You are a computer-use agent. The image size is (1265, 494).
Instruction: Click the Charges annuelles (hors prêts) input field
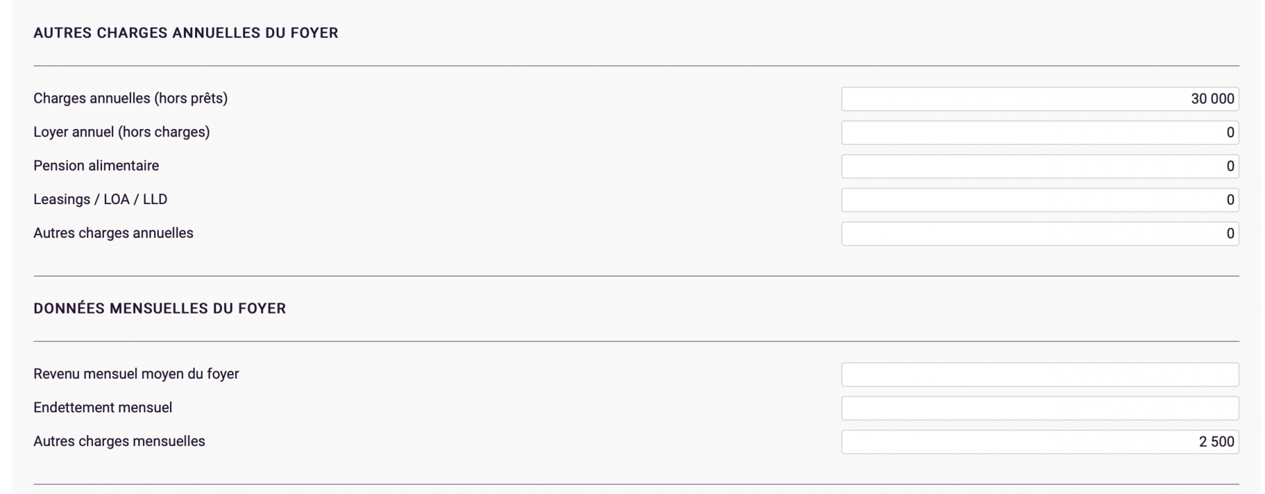pos(1040,99)
